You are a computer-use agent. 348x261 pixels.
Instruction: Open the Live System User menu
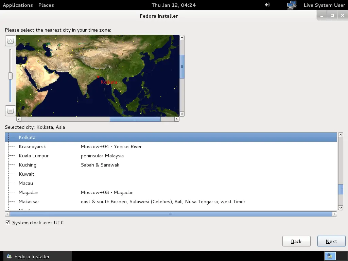pyautogui.click(x=324, y=5)
